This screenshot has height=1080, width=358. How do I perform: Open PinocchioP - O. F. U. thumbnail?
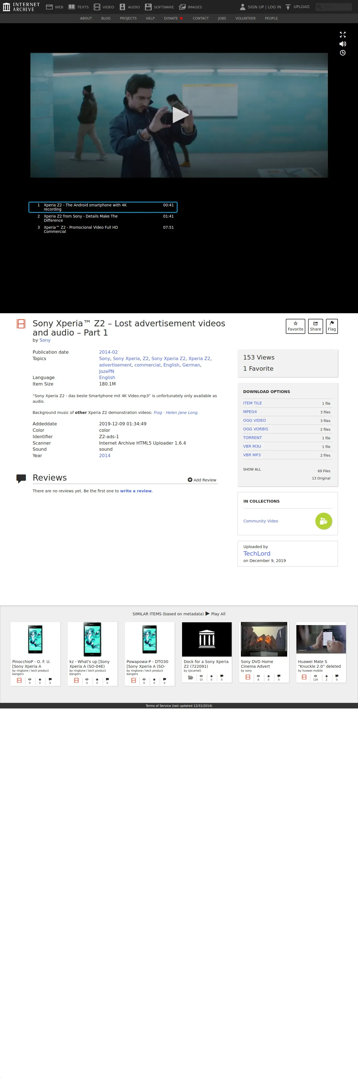35,639
